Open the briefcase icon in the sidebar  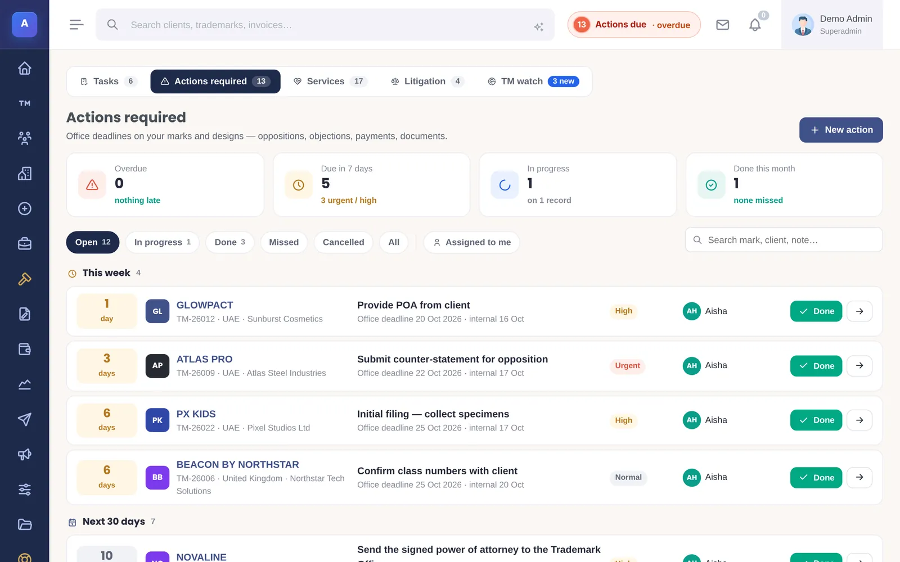coord(24,244)
